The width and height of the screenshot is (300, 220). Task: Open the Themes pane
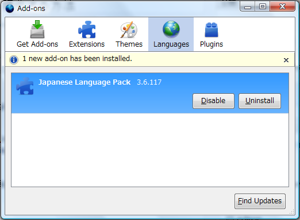point(129,35)
